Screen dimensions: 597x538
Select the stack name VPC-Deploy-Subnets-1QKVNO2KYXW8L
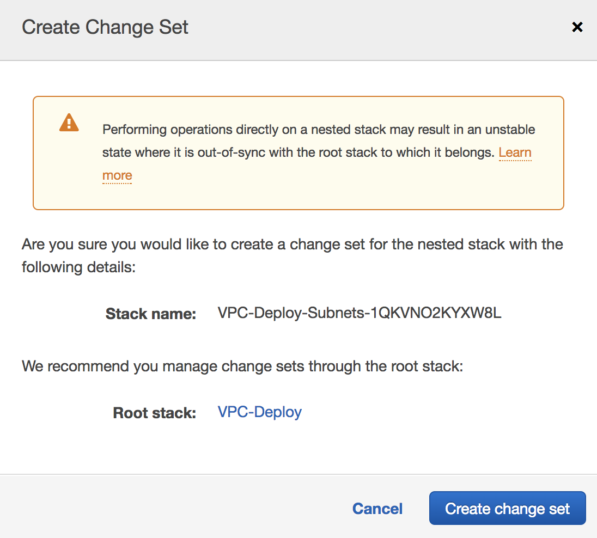tap(360, 313)
